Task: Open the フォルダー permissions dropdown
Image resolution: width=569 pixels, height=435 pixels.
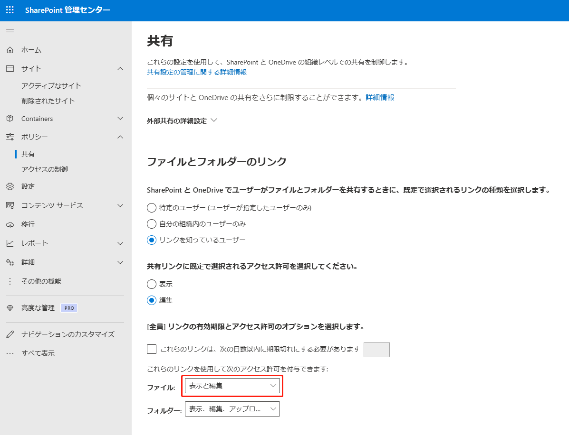Action: tap(232, 408)
